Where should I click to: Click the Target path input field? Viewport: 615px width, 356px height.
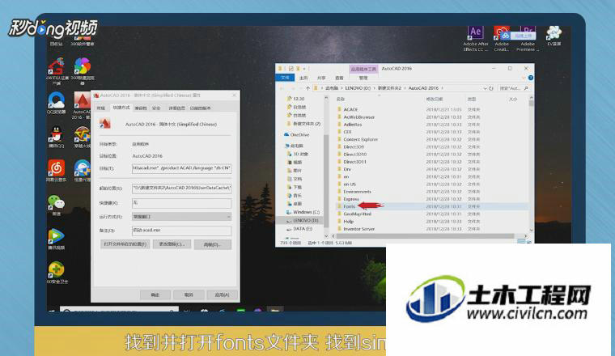181,168
